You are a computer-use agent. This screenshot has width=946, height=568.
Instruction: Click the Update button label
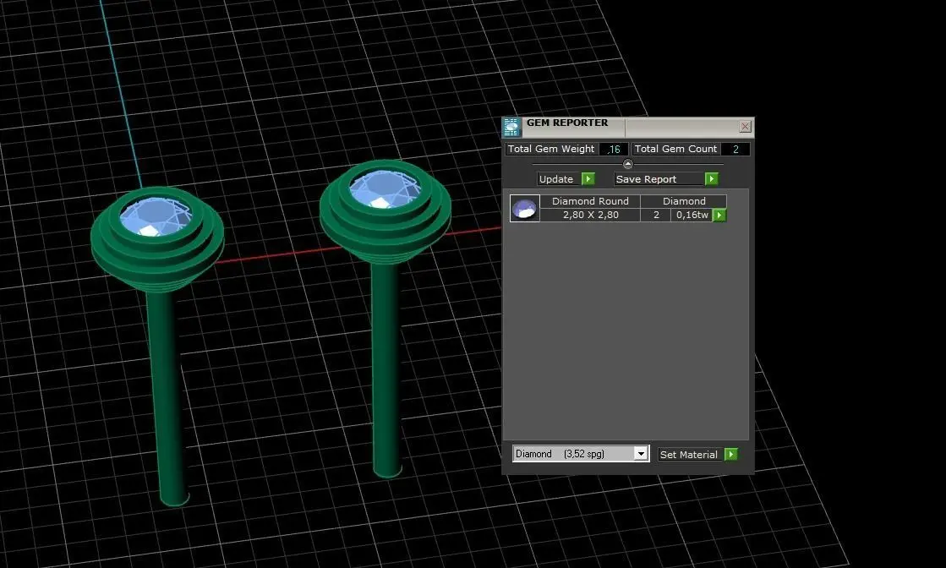[555, 179]
